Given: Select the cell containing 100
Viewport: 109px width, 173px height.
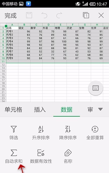Looking at the screenshot, I should pos(61,41).
